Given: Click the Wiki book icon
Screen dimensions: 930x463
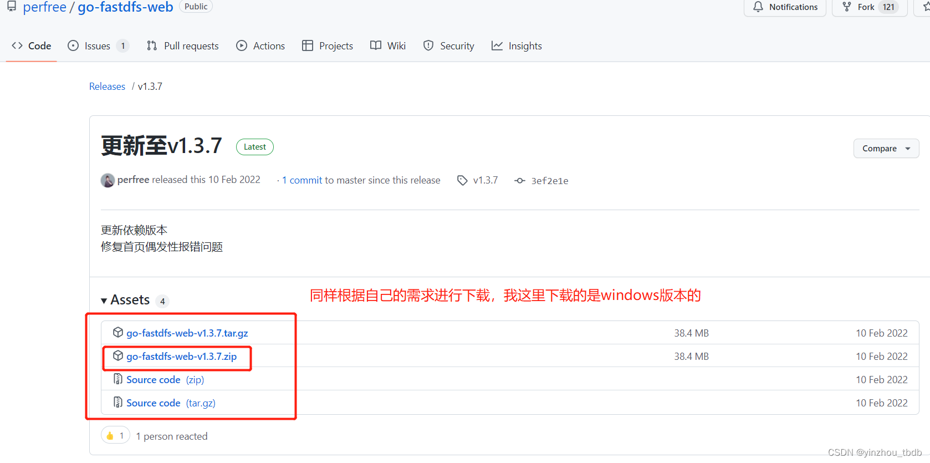Looking at the screenshot, I should (x=376, y=45).
